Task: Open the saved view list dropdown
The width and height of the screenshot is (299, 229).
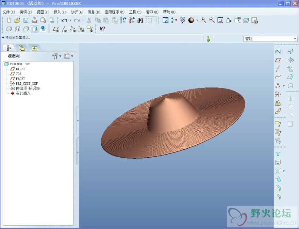Action: click(237, 20)
